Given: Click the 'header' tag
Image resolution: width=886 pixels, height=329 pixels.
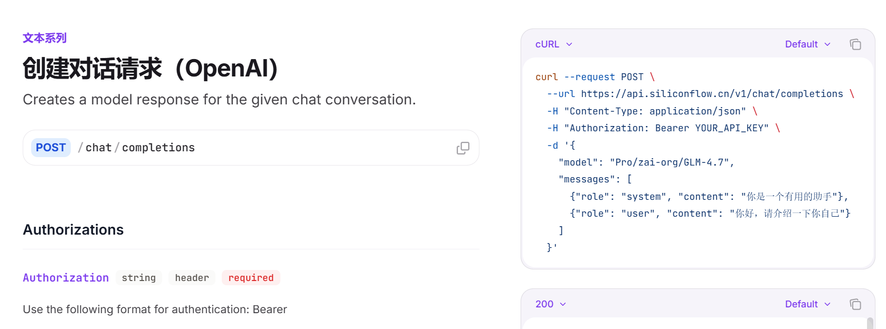Looking at the screenshot, I should point(192,278).
